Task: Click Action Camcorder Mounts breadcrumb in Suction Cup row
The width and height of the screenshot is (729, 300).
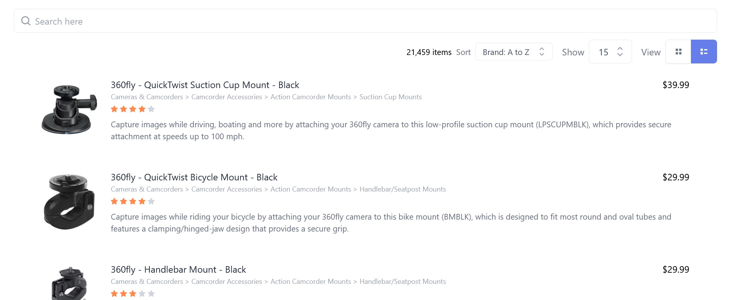Action: (x=311, y=97)
